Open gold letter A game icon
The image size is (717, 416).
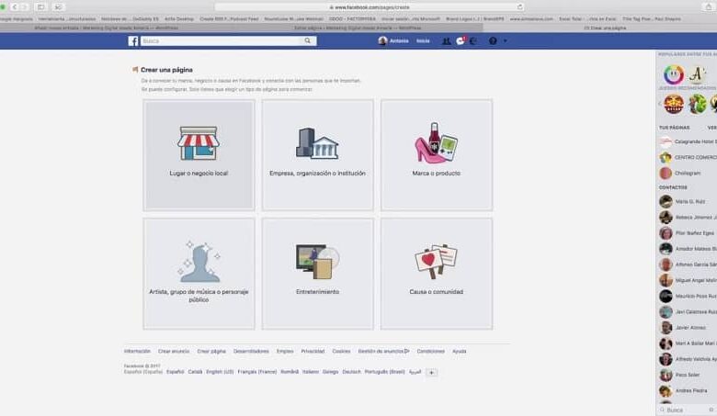(x=698, y=74)
